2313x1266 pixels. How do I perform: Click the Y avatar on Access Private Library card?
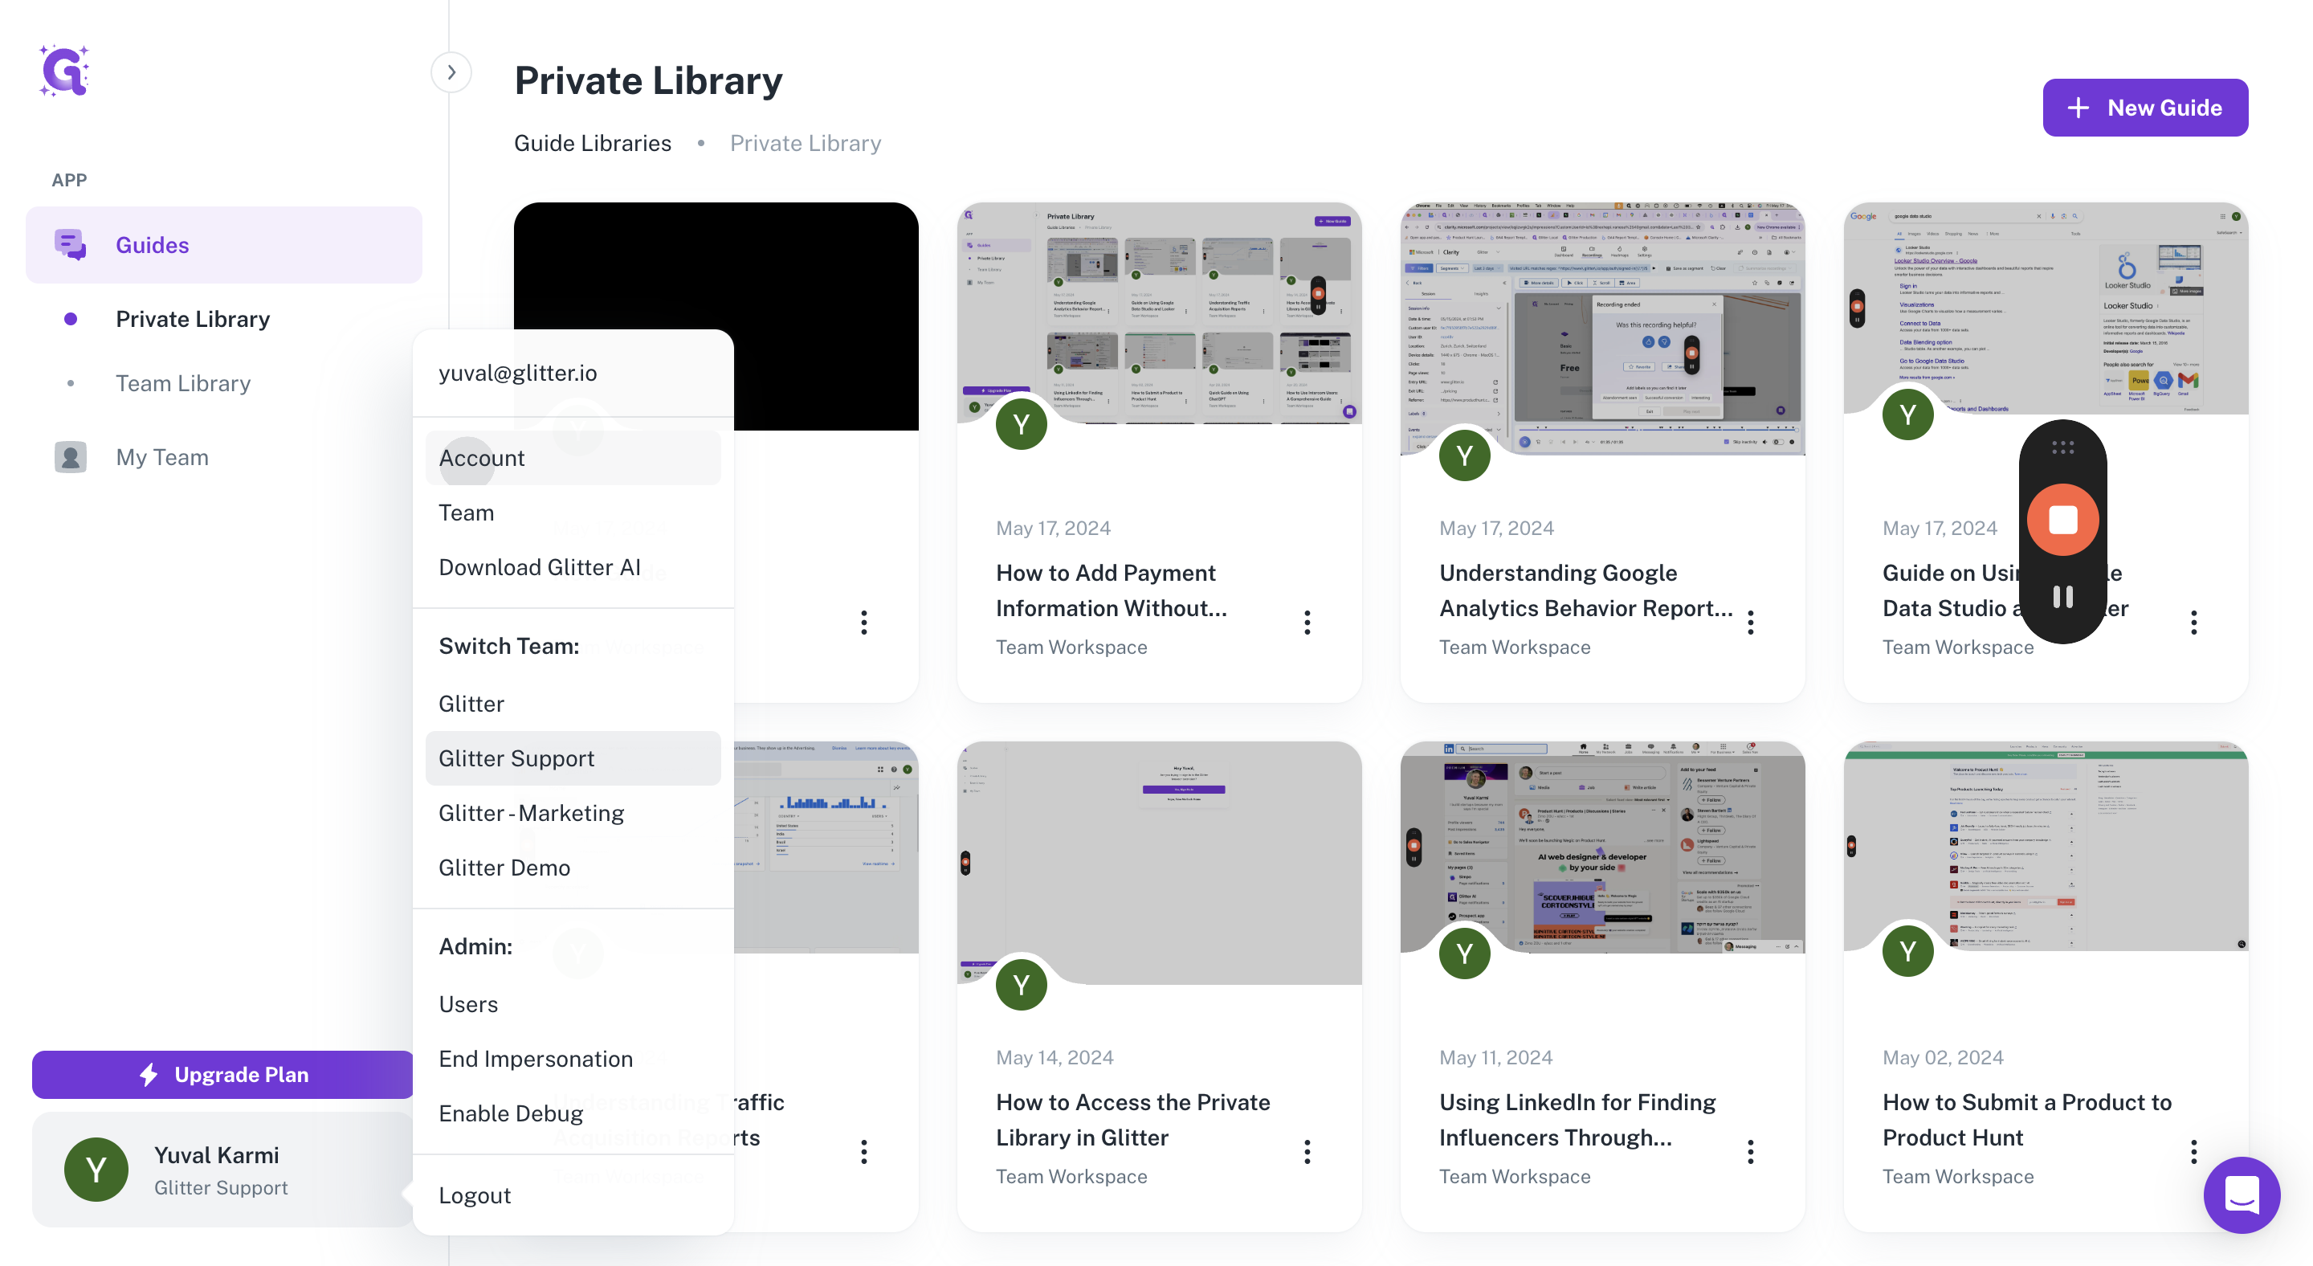1021,985
